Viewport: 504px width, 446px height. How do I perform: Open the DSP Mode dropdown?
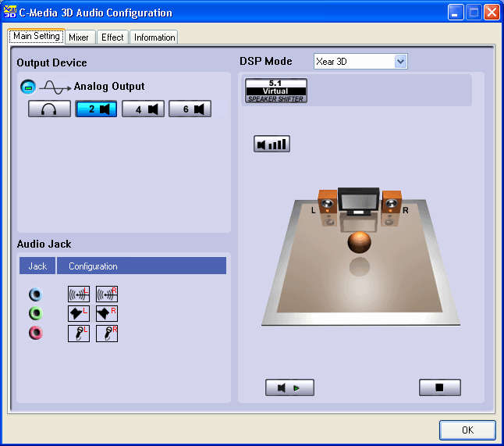(x=400, y=61)
